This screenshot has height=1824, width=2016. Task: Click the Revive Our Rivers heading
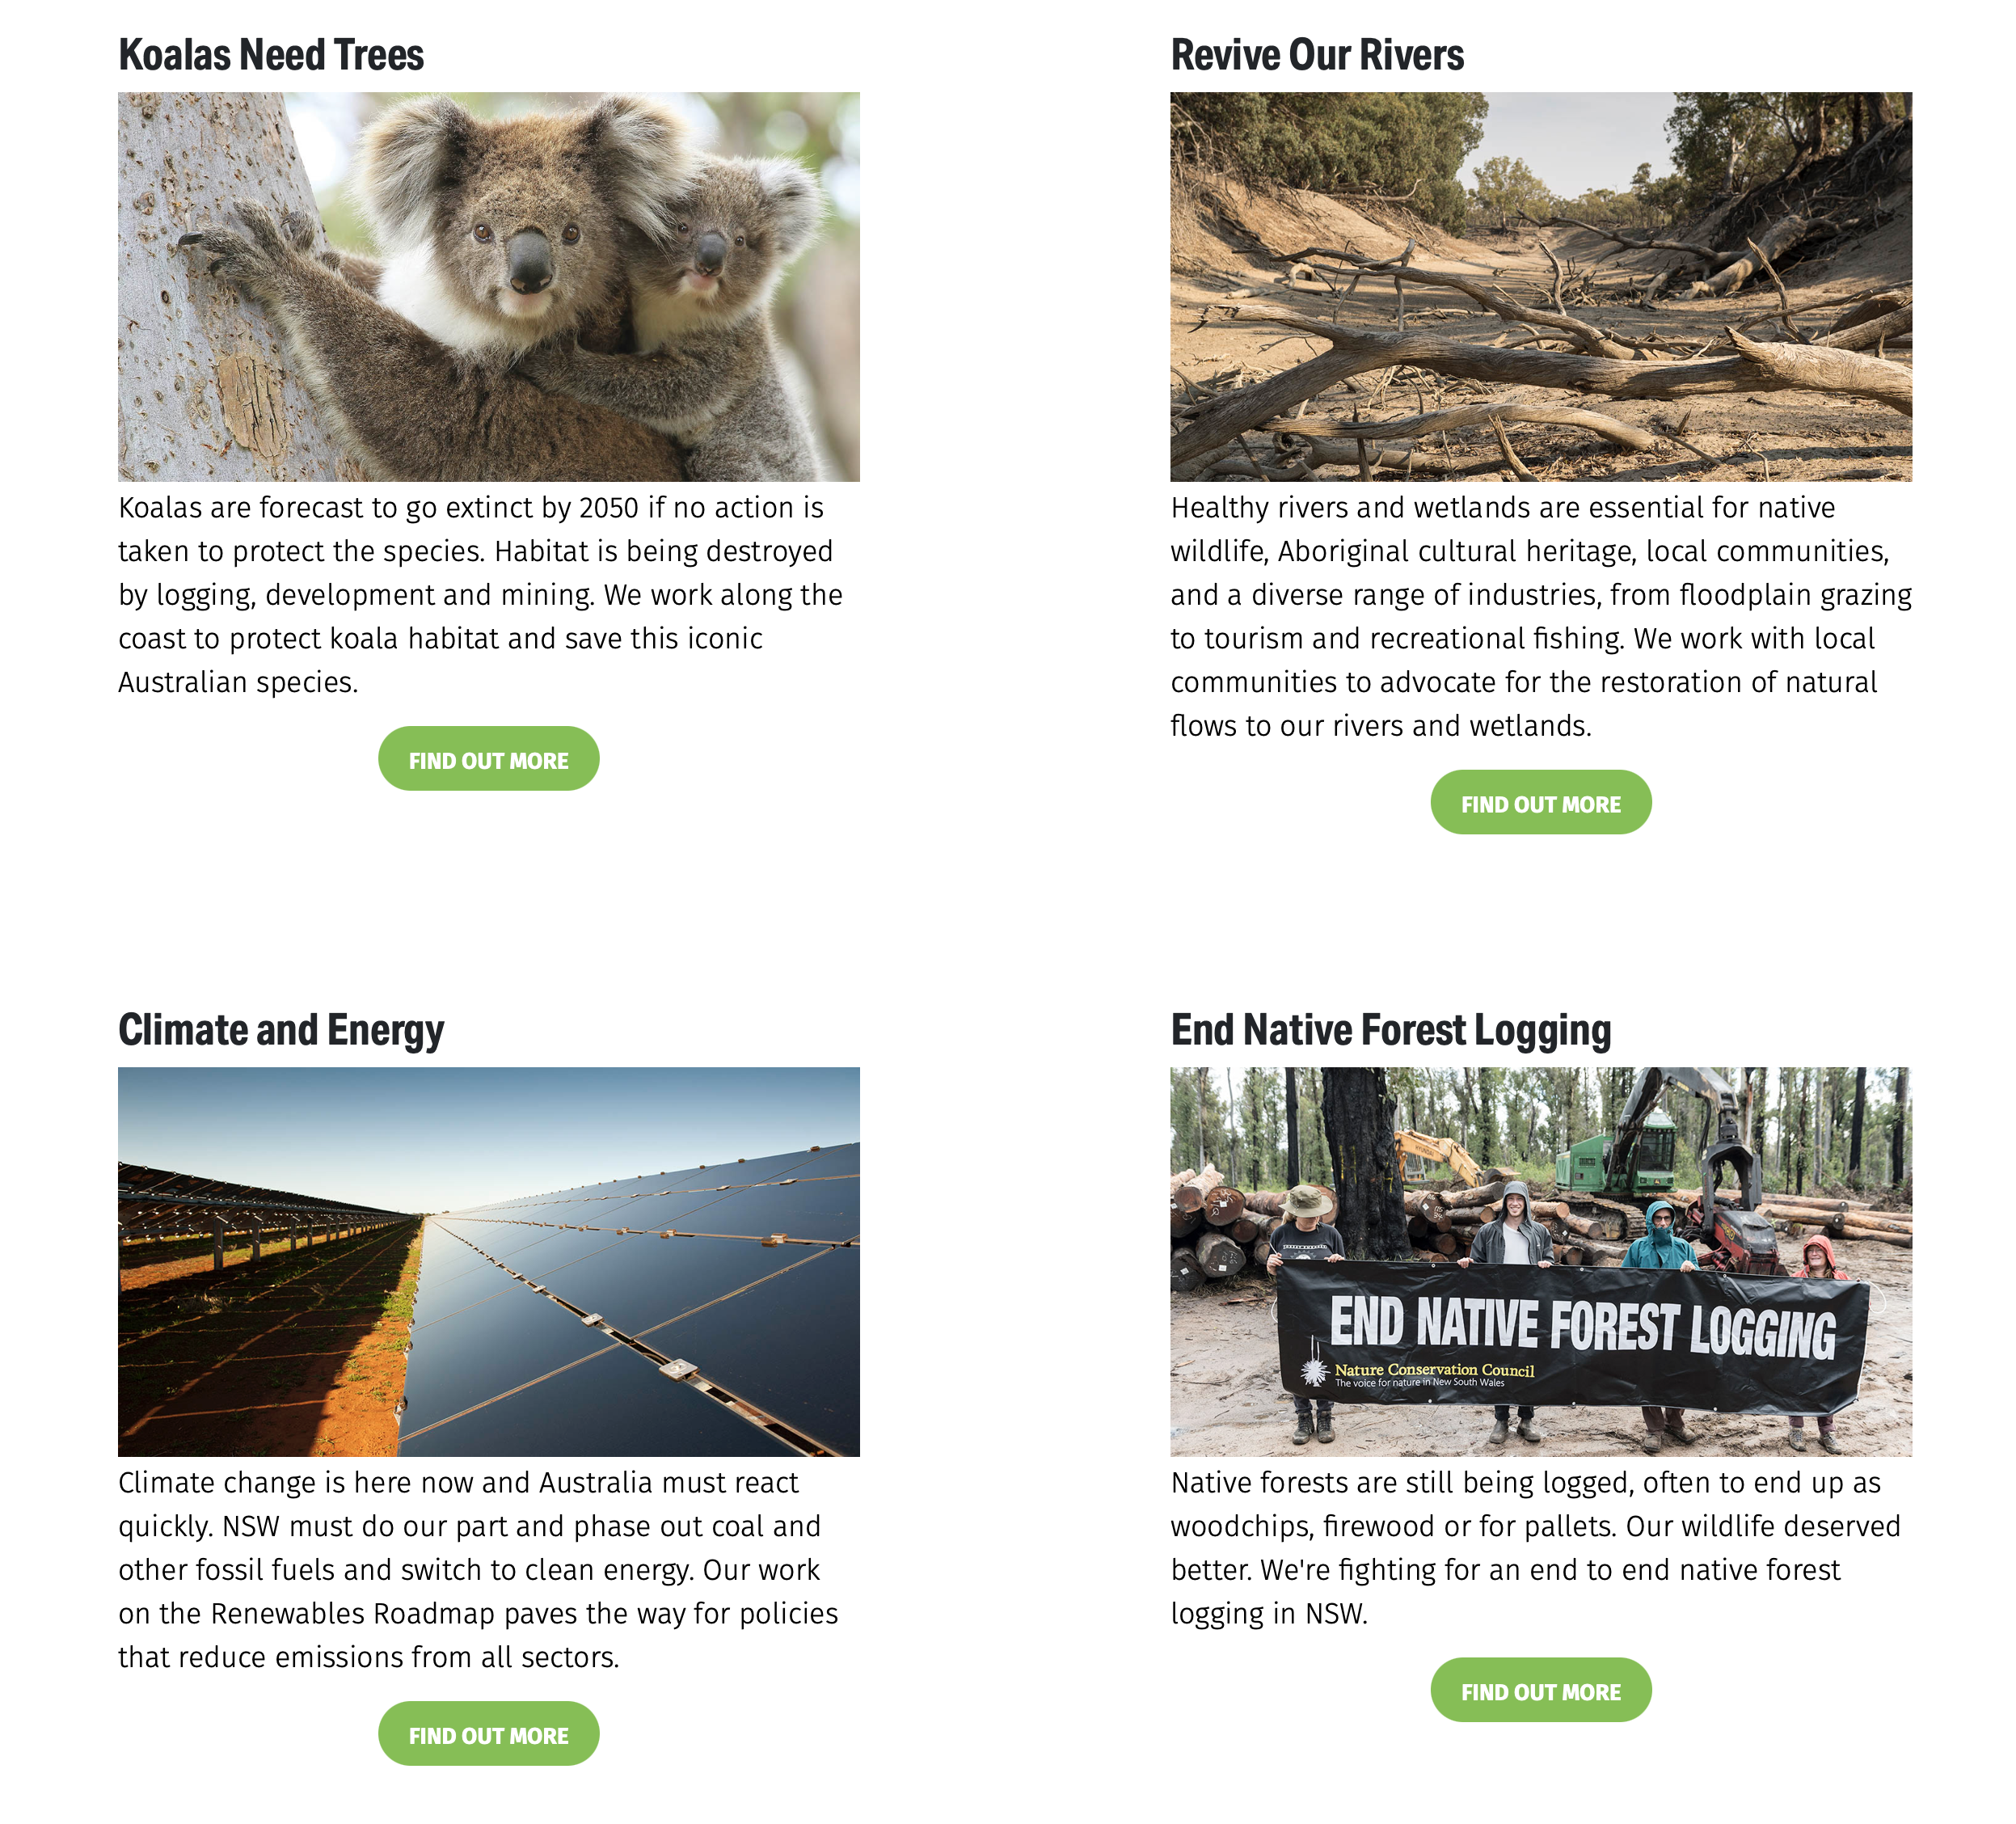pos(1317,55)
